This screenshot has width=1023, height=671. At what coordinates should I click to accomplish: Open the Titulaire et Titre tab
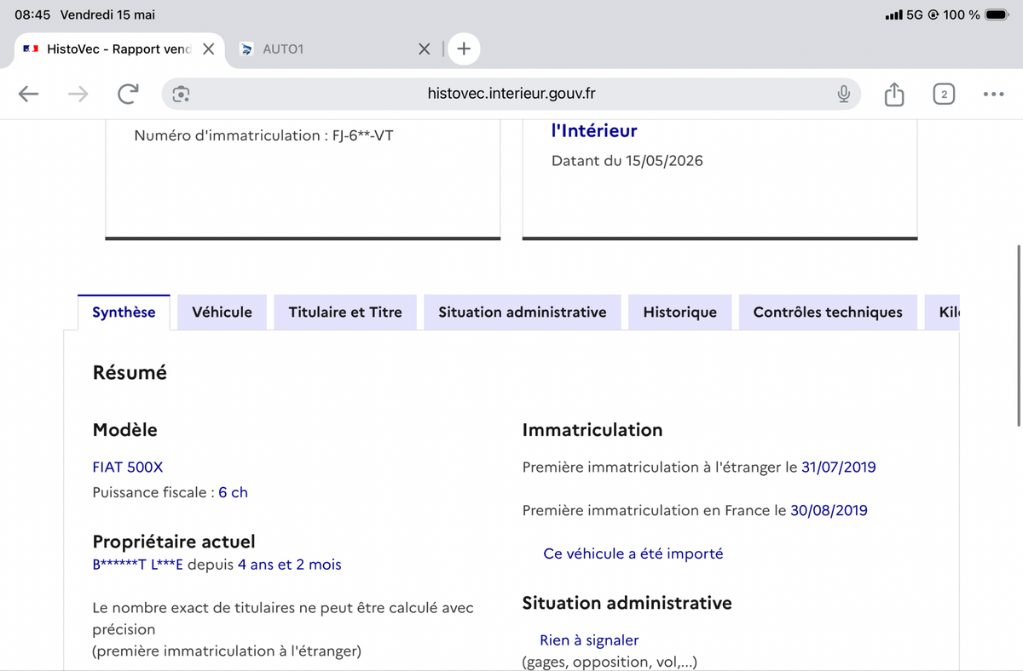[x=345, y=313]
